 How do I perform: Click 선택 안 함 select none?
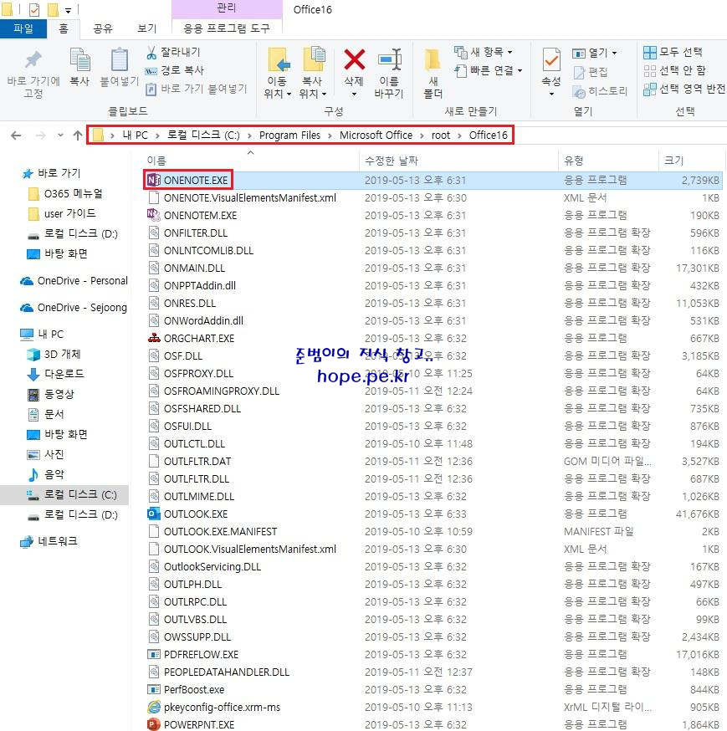click(674, 70)
